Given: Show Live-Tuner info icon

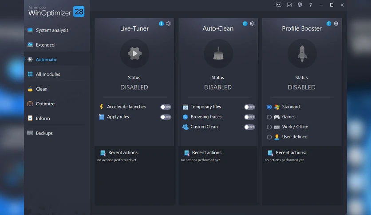Looking at the screenshot, I should pyautogui.click(x=161, y=24).
